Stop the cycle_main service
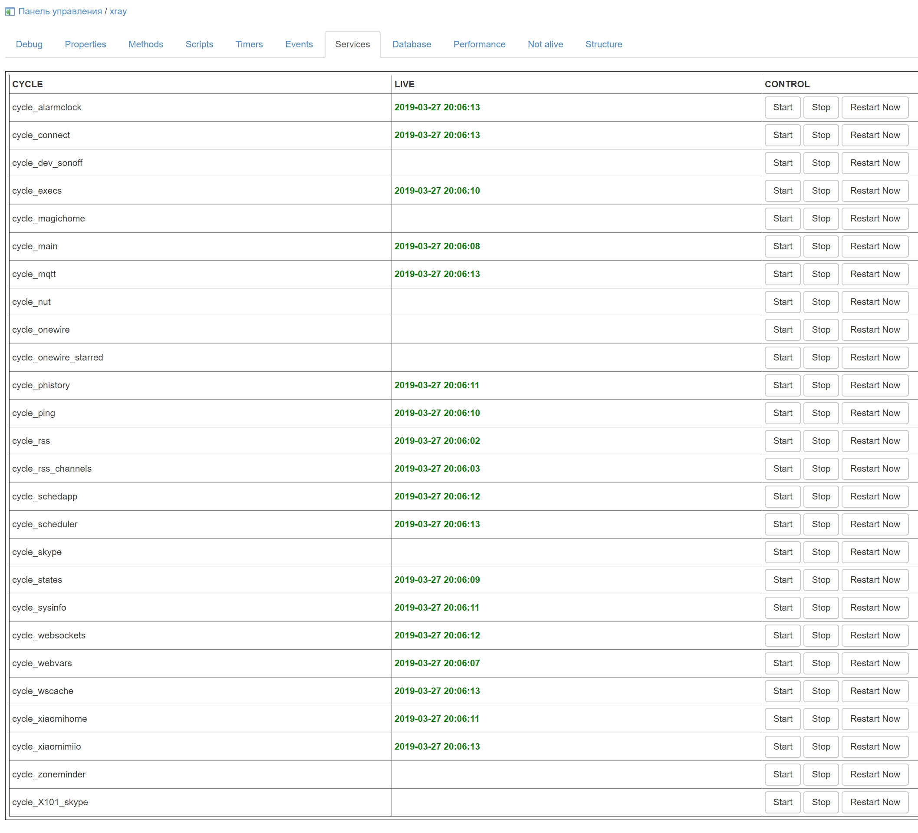918x833 pixels. 820,246
